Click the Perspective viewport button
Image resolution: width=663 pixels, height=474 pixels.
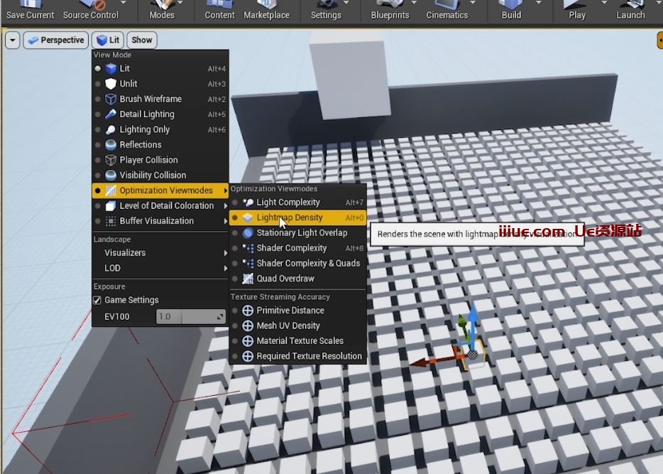click(55, 41)
